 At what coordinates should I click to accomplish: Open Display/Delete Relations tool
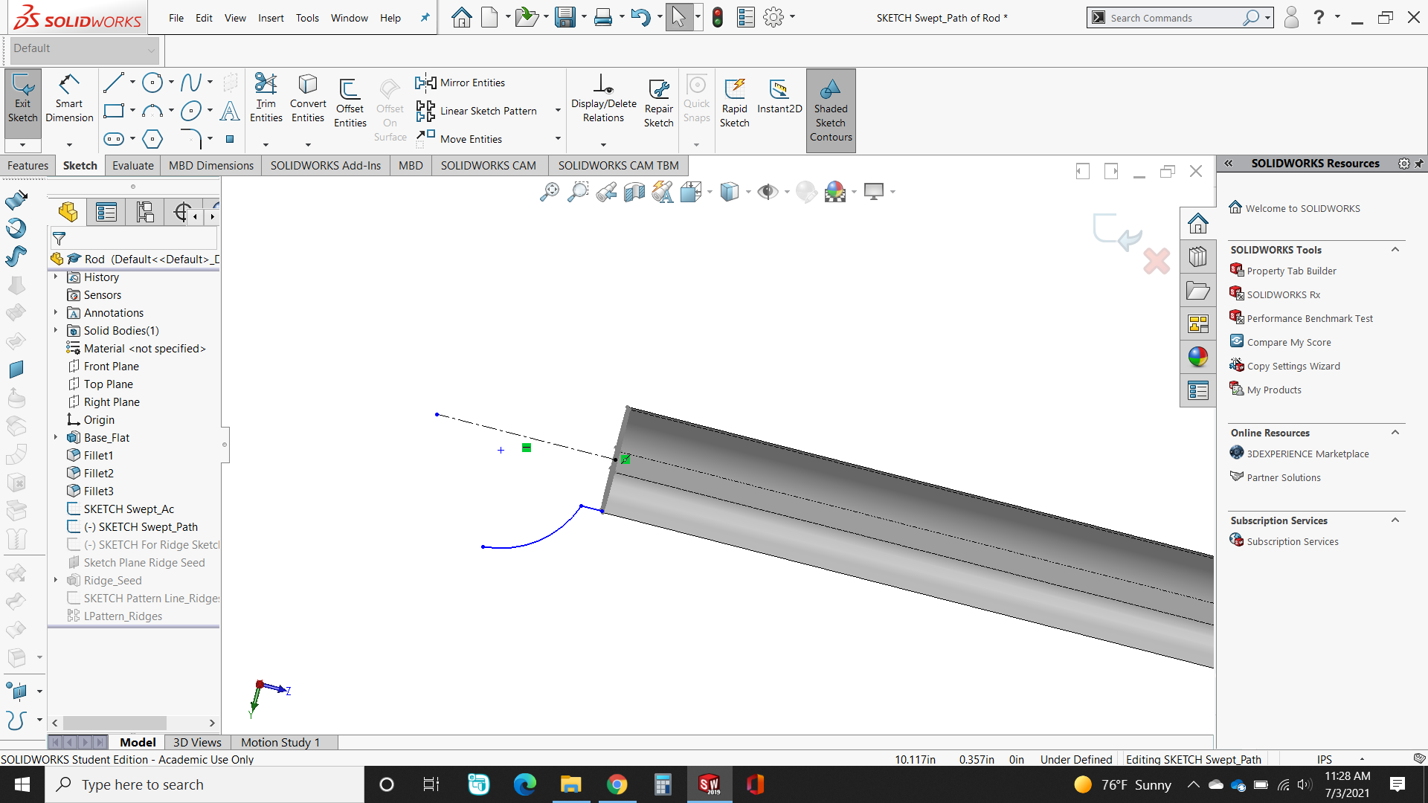603,98
